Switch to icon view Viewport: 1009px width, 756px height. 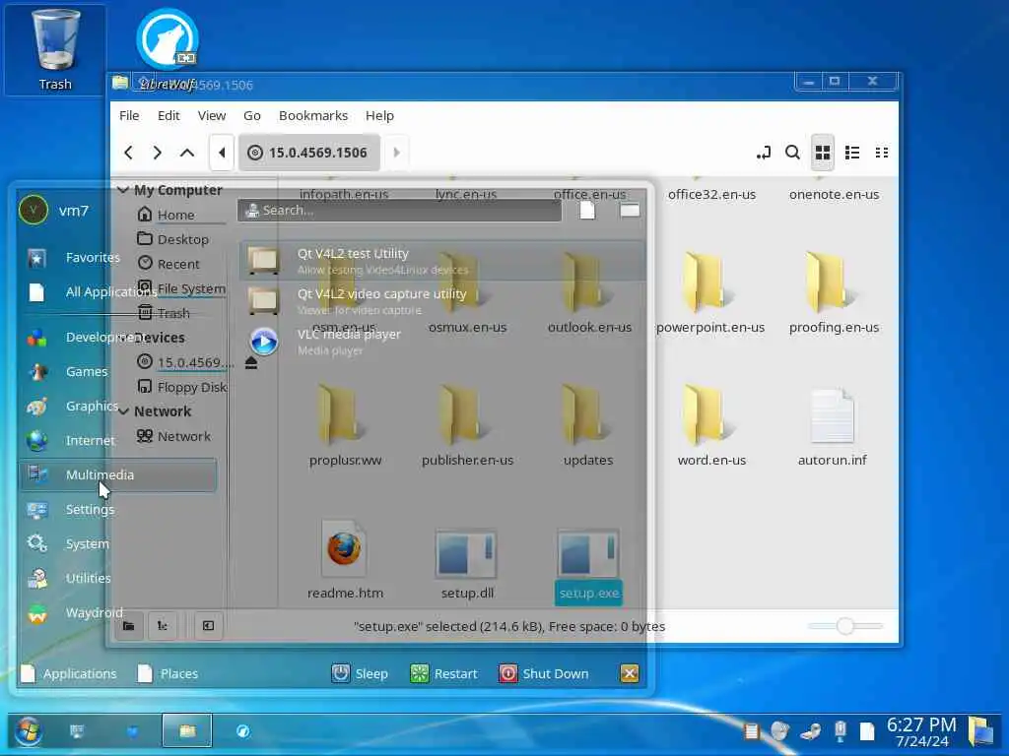(823, 153)
